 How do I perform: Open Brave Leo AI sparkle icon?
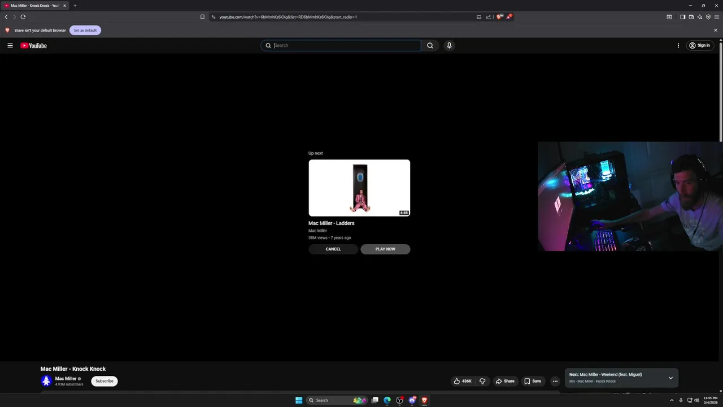click(699, 17)
